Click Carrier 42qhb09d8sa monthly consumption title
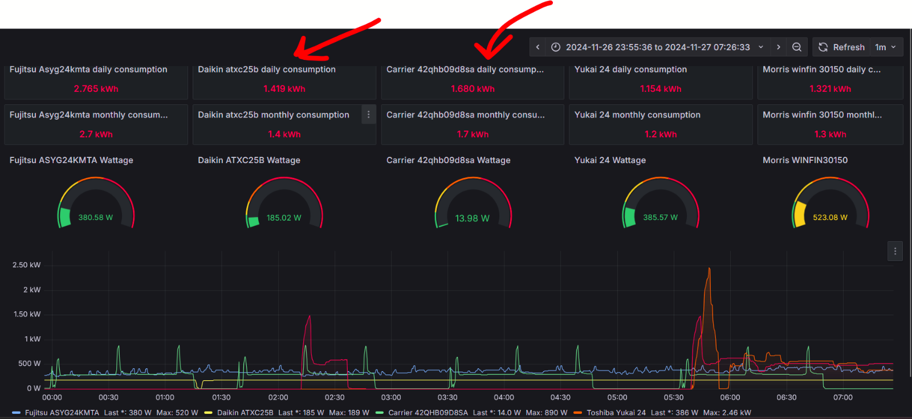 (466, 115)
